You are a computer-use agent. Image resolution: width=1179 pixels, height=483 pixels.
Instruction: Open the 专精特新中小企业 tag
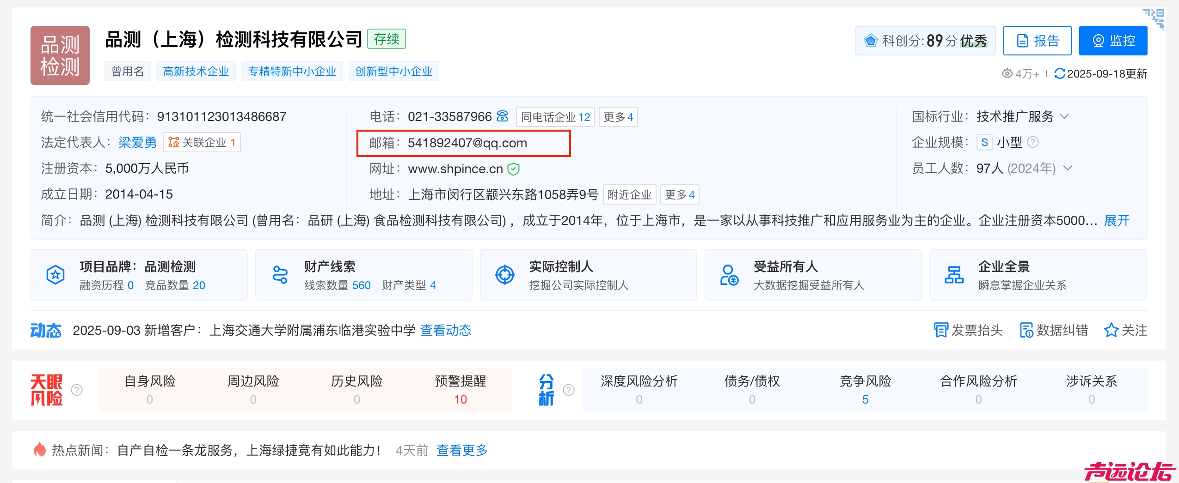(x=292, y=71)
